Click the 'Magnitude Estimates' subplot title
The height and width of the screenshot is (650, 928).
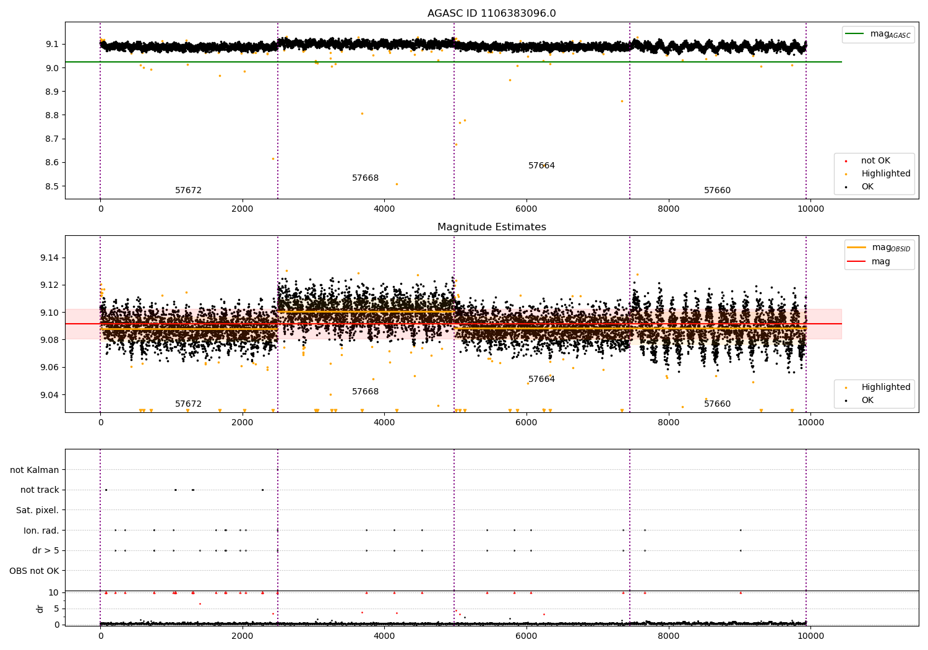pos(492,227)
